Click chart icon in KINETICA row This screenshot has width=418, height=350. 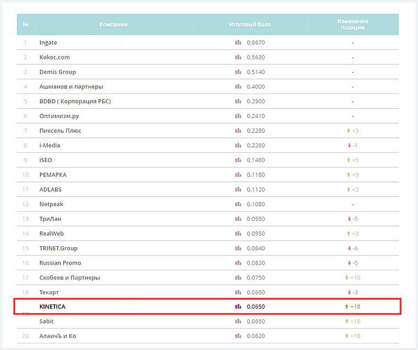[238, 306]
